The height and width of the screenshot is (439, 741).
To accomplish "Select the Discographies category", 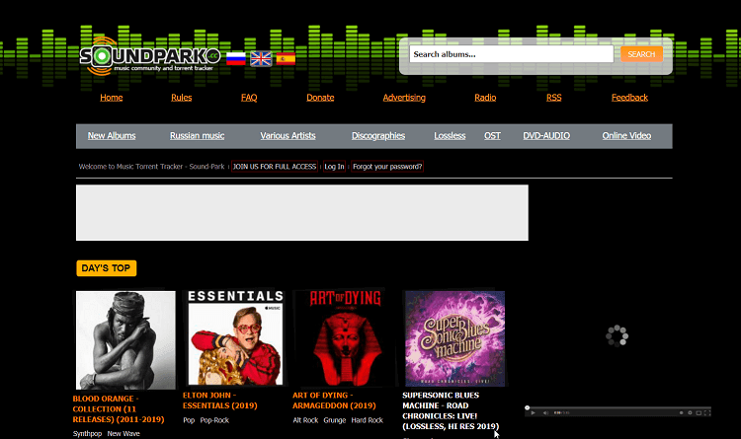I will click(x=378, y=136).
